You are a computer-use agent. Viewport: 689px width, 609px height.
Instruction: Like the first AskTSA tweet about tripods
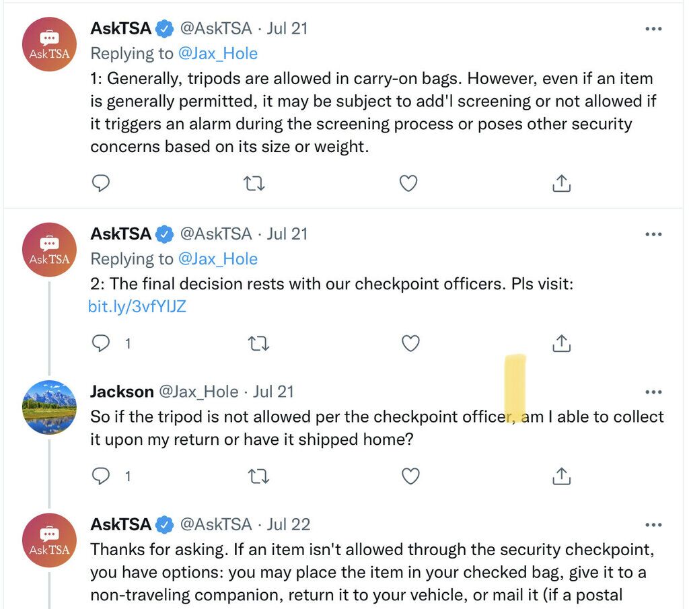(x=408, y=183)
